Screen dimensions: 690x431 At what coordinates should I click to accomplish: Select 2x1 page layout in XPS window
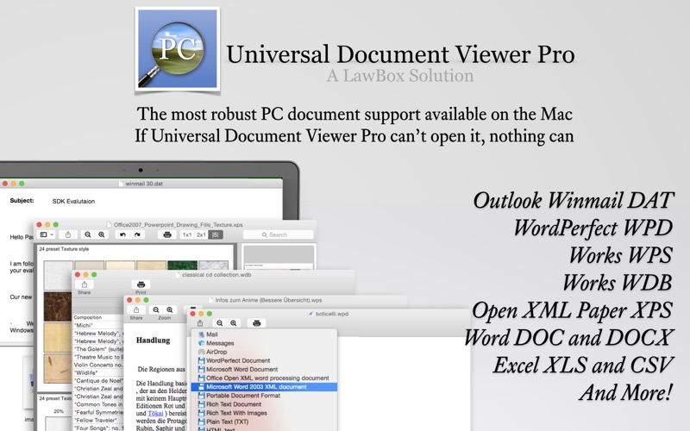coord(201,234)
